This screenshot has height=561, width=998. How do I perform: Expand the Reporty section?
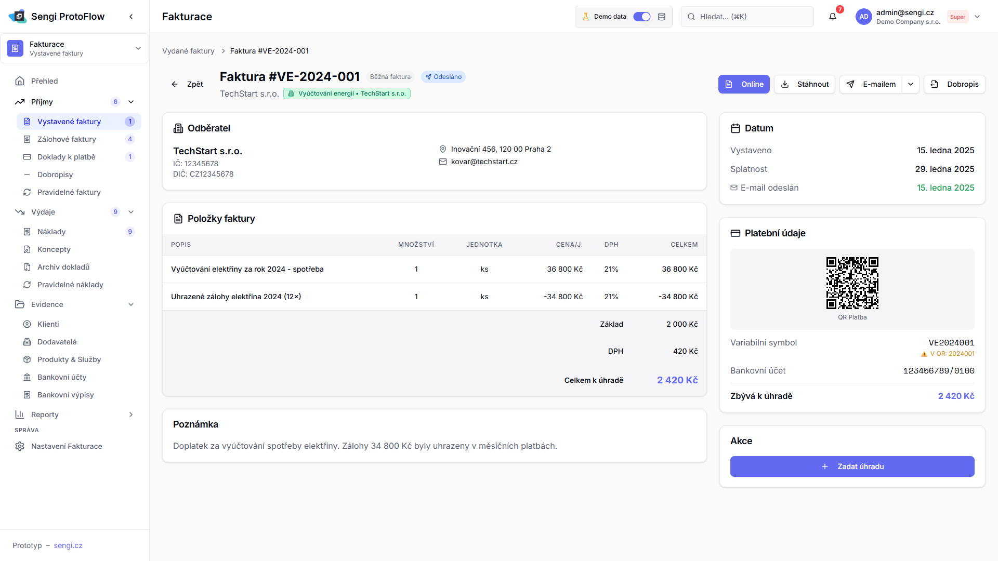coord(131,415)
